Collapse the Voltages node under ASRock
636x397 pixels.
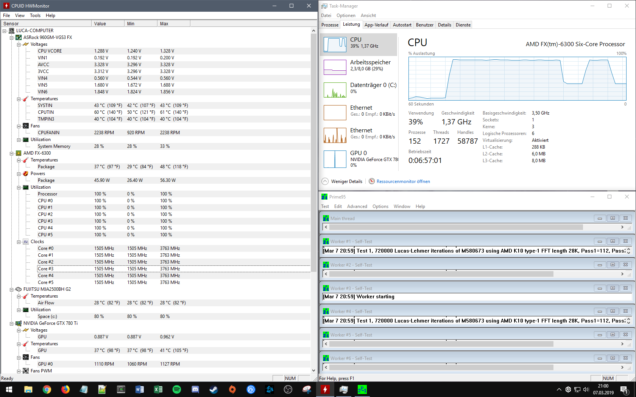[19, 44]
